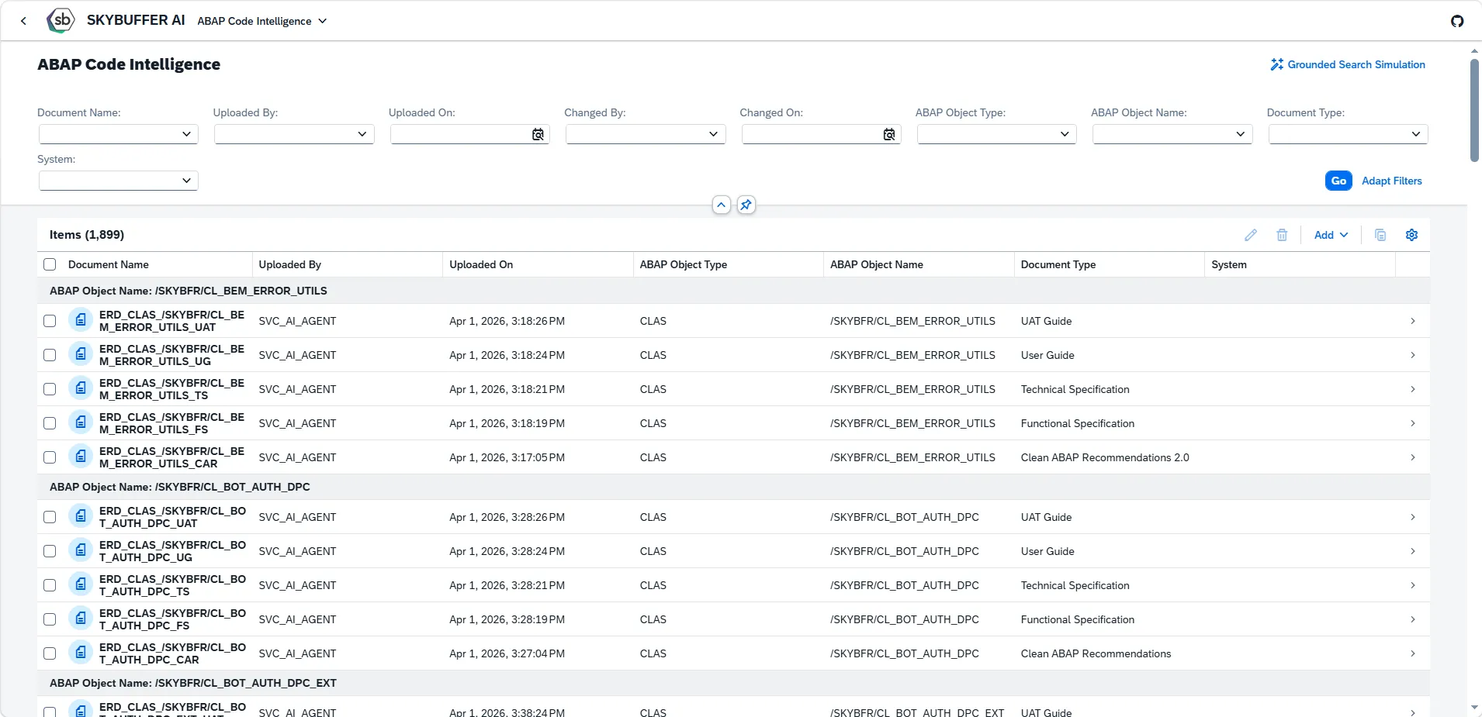Select checkbox for ERD_CLAS_/SKYBFR/CL_BEM_ERROR_UTILS_FS row
1482x717 pixels.
click(x=50, y=423)
